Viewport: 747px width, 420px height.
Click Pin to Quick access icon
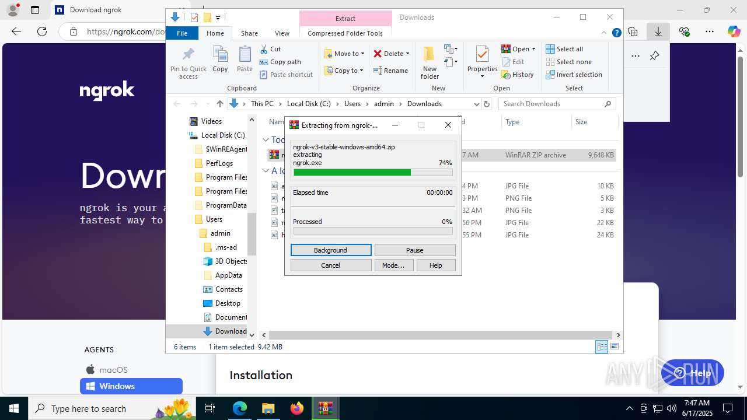(x=188, y=63)
